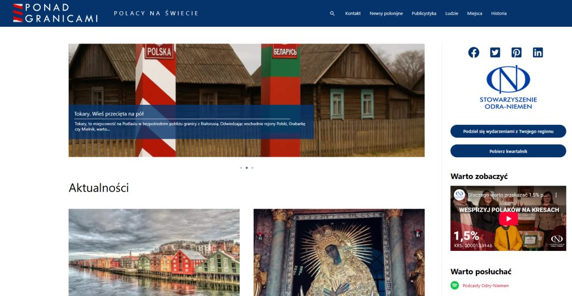
Task: Click the Spotify icon under Warto posłuchać
Action: (x=455, y=285)
